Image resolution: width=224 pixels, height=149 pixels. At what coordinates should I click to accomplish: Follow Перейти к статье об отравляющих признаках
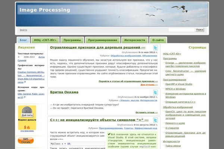(x=128, y=81)
